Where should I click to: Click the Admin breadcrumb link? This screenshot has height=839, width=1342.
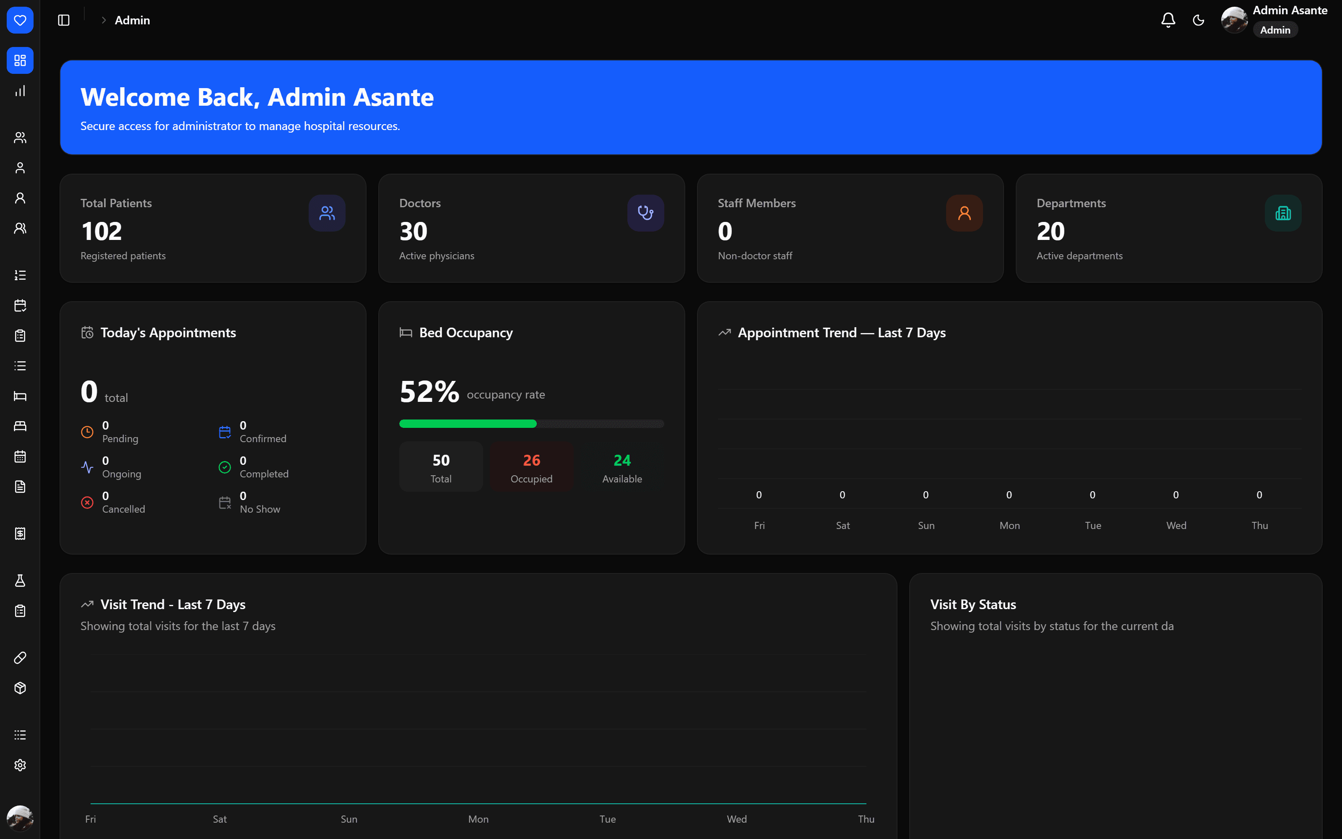coord(132,21)
